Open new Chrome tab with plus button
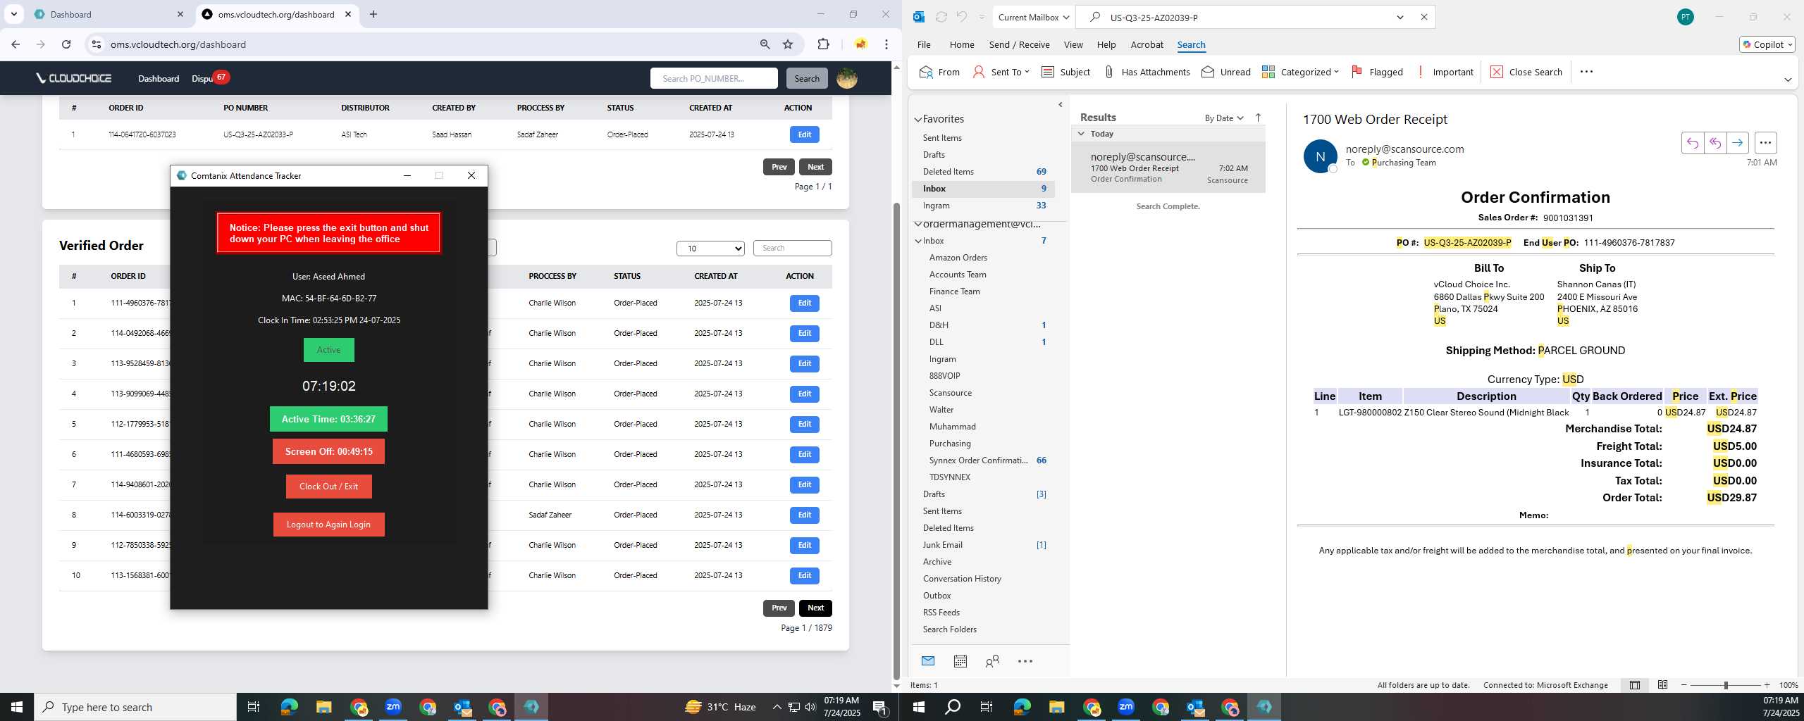1804x721 pixels. click(373, 14)
